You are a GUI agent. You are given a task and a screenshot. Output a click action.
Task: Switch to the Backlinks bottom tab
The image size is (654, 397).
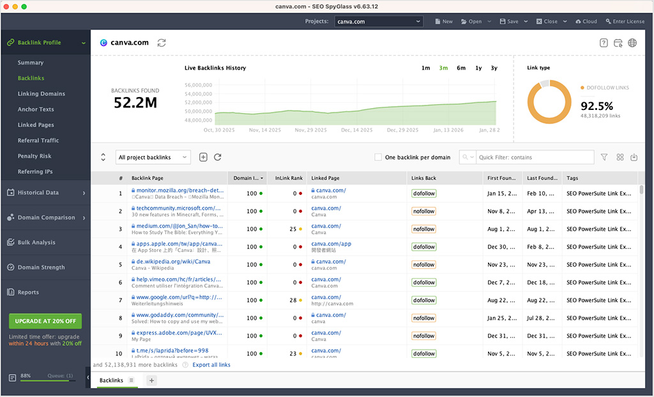pos(111,380)
